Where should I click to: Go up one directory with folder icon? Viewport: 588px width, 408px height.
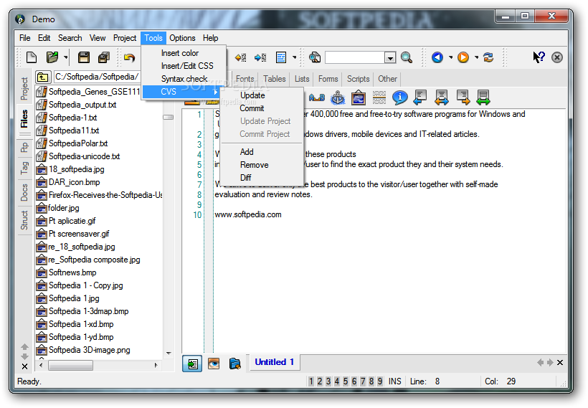tap(43, 77)
